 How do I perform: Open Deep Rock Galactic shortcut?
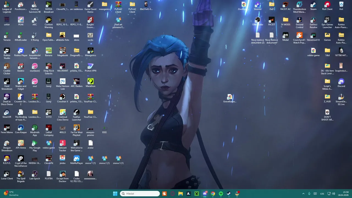click(x=49, y=69)
